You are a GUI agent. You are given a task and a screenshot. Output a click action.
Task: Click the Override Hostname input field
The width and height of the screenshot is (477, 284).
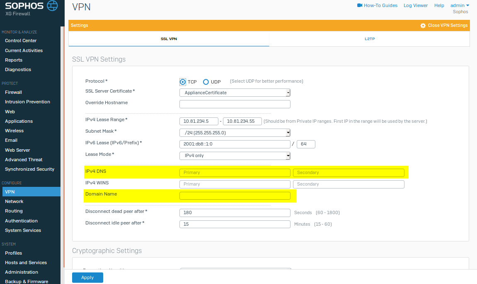pos(235,104)
